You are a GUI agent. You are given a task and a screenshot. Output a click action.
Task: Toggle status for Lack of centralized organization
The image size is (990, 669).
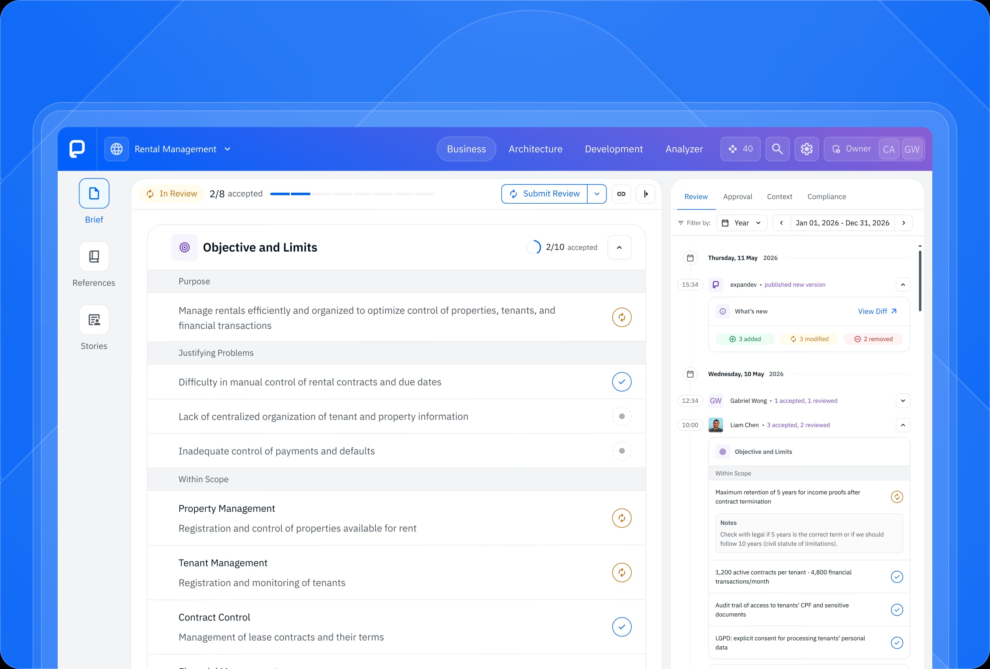point(622,416)
